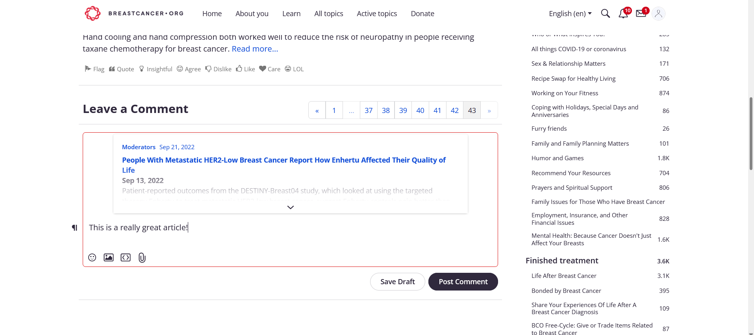Open the notifications bell icon
Screen dimensions: 754x335
pyautogui.click(x=623, y=14)
